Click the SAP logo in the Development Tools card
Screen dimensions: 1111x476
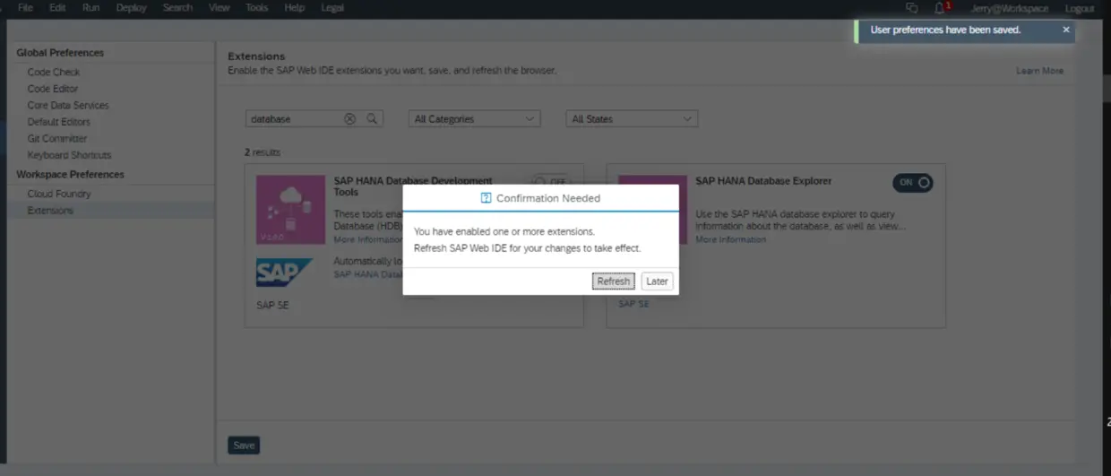coord(284,272)
